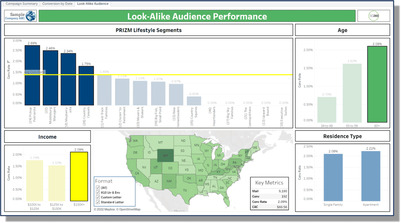Click the PRIZM Lifestyle Segments title
Viewport: 401px width, 223px height.
[x=148, y=30]
